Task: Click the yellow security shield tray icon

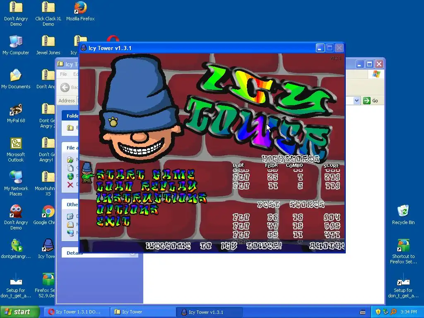Action: pos(378,312)
